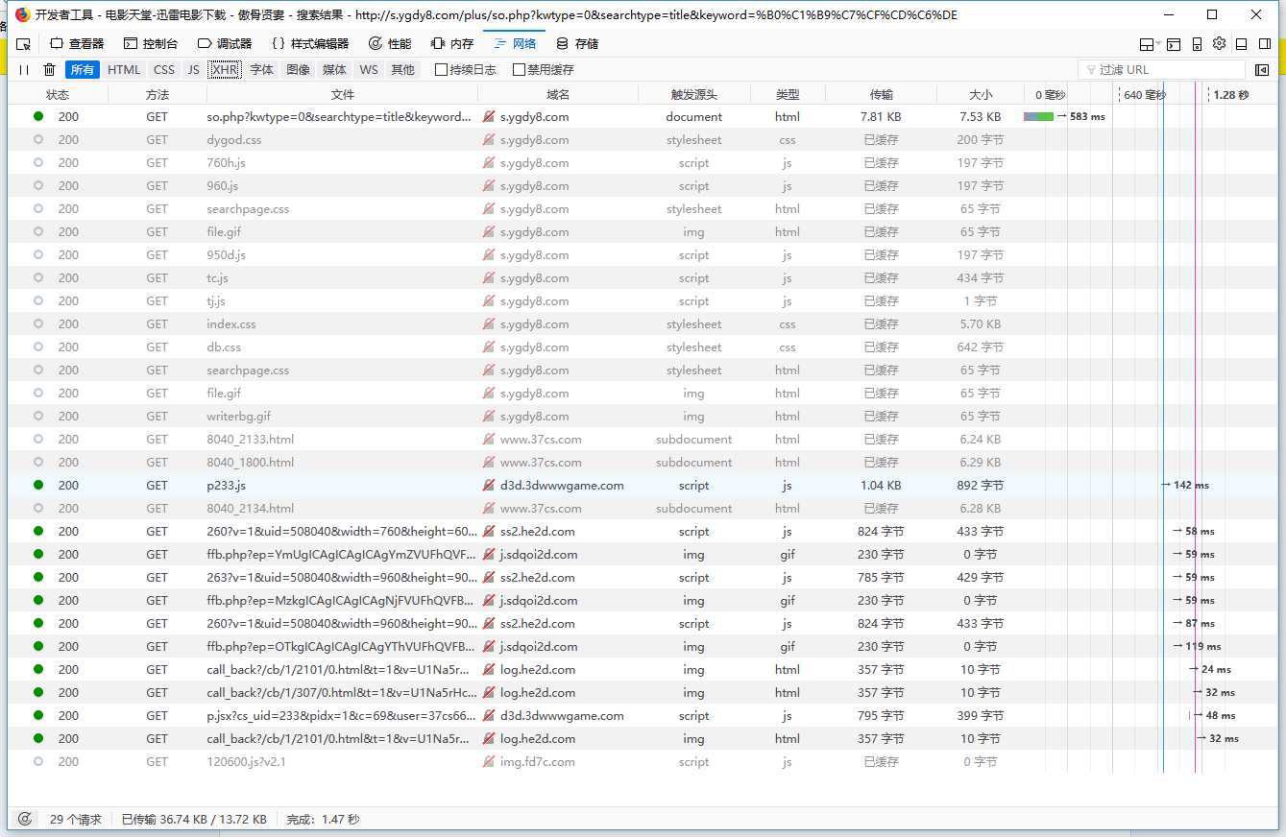
Task: Filter requests by 所有 (All)
Action: (x=83, y=70)
